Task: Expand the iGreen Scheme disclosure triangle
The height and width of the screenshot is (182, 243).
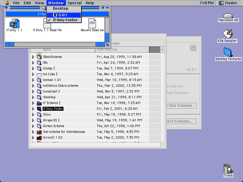Action: (x=33, y=126)
